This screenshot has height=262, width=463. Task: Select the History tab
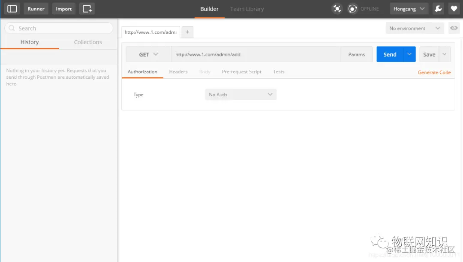pyautogui.click(x=30, y=42)
